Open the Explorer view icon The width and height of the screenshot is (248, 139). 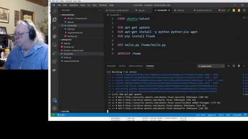[55, 20]
